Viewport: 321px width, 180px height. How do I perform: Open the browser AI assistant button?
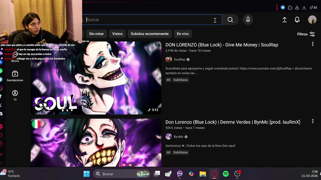click(313, 7)
